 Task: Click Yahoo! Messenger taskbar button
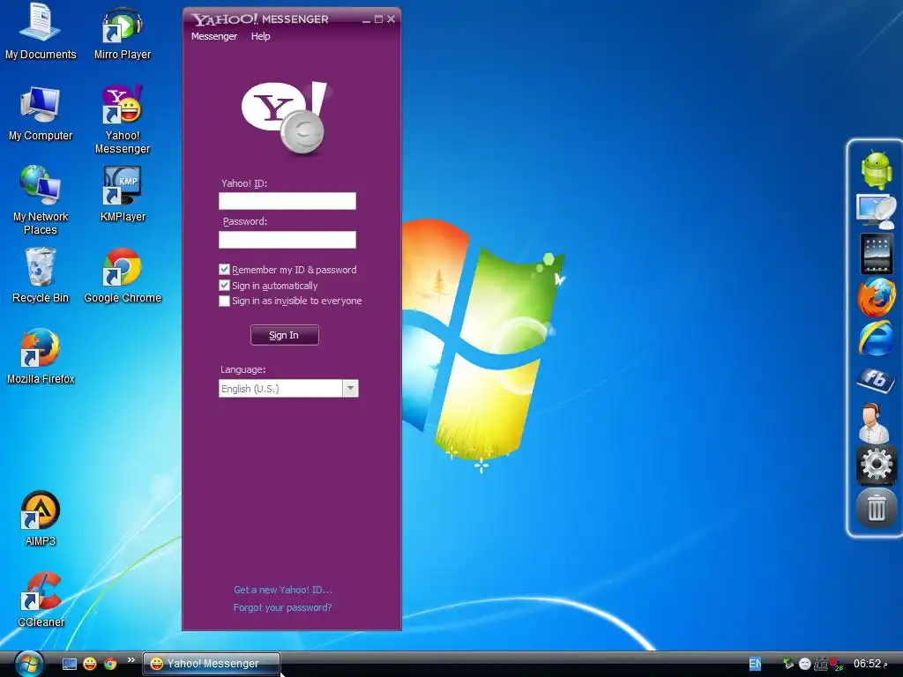point(212,664)
